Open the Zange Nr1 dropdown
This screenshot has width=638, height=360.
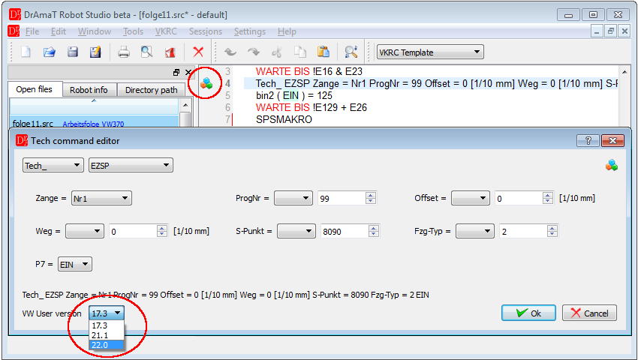pyautogui.click(x=101, y=199)
